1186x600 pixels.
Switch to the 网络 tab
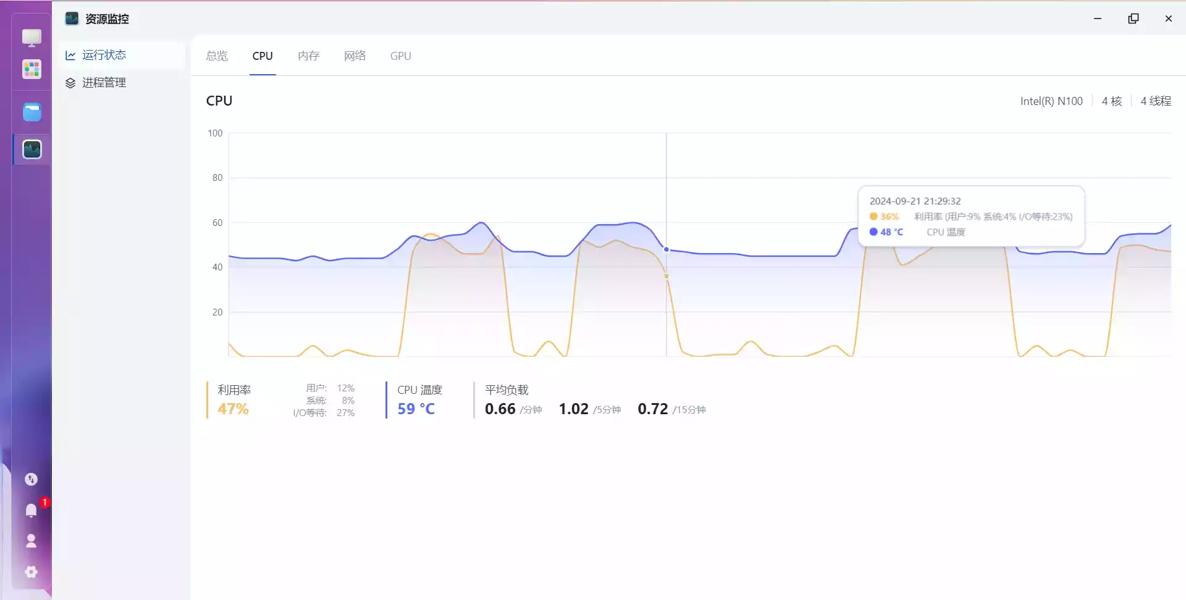click(x=355, y=56)
